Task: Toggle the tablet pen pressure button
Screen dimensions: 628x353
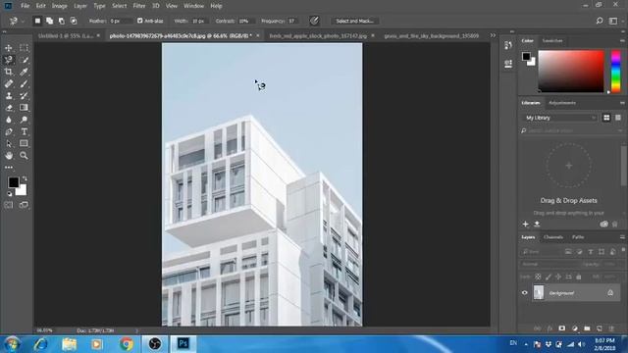Action: 314,21
